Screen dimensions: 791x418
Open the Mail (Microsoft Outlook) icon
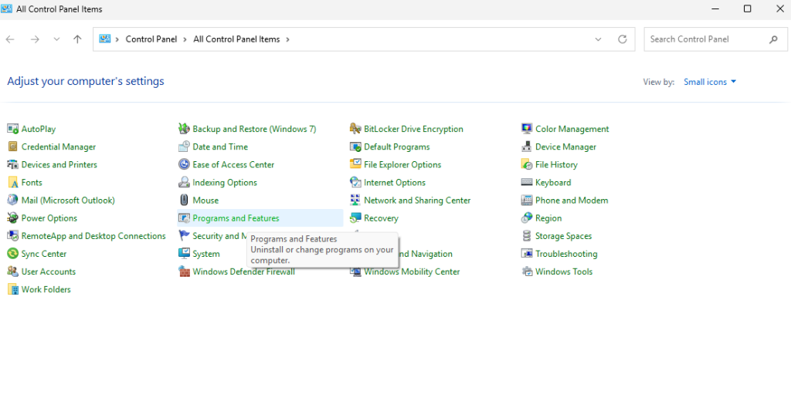12,200
